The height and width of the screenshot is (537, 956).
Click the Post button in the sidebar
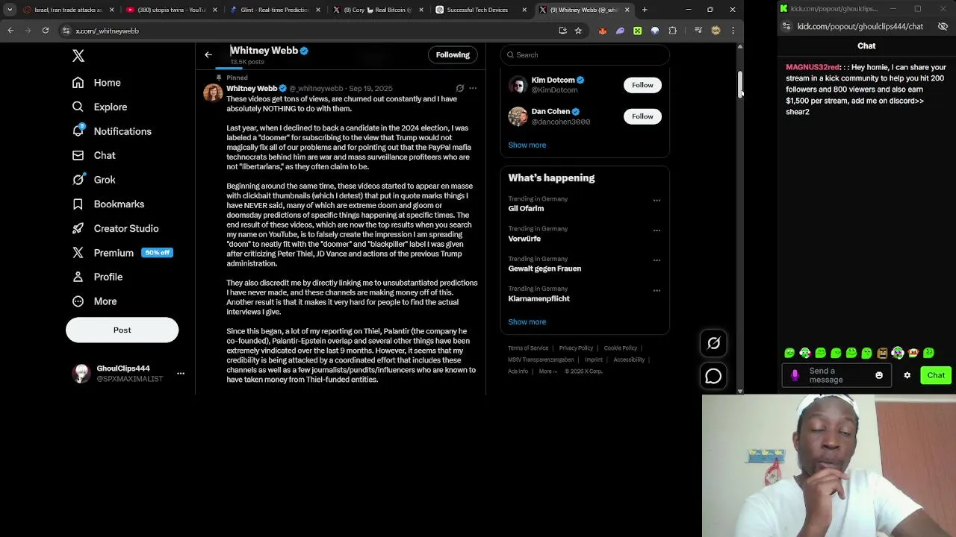click(x=122, y=330)
